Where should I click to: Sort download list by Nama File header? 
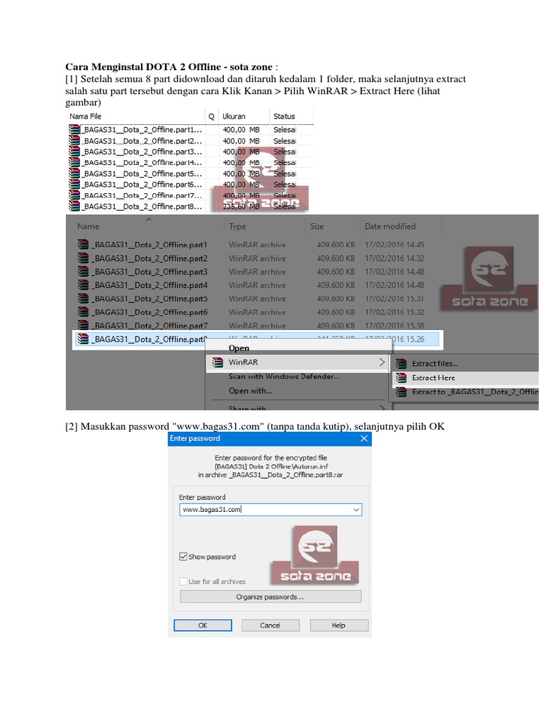[85, 117]
